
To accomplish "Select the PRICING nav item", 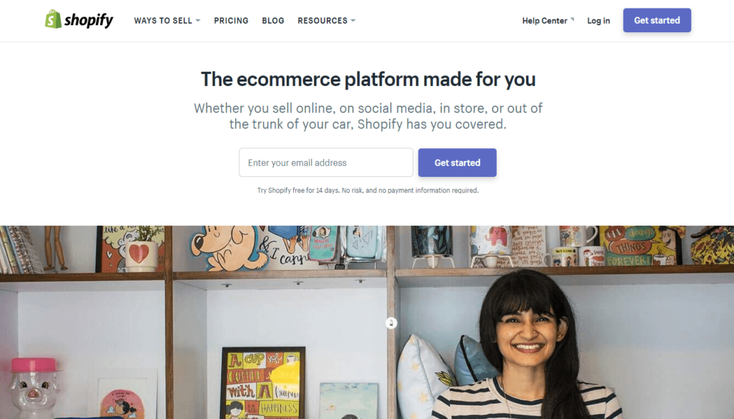I will click(x=231, y=21).
